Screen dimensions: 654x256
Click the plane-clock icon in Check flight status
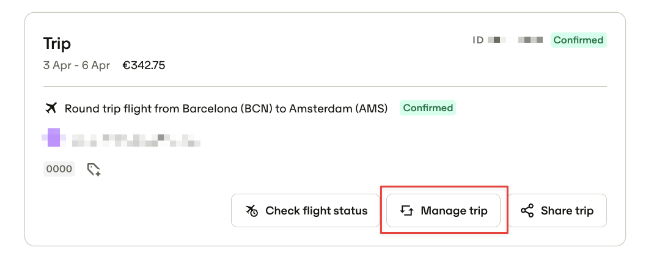(252, 211)
